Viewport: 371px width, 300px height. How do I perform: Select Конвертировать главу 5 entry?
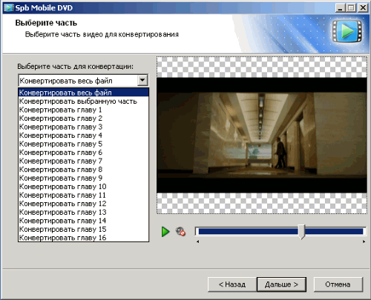84,144
